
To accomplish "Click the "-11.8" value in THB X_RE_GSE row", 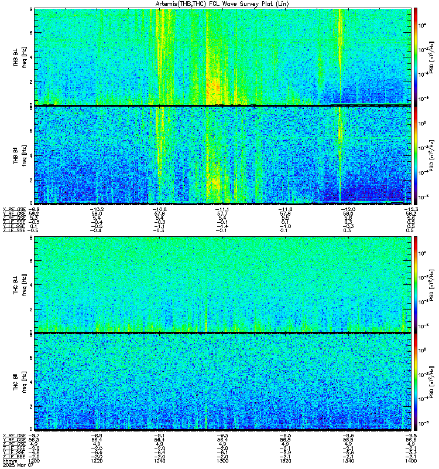I will click(x=284, y=209).
